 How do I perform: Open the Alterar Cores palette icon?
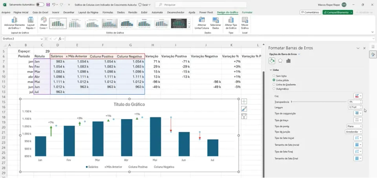(44, 20)
